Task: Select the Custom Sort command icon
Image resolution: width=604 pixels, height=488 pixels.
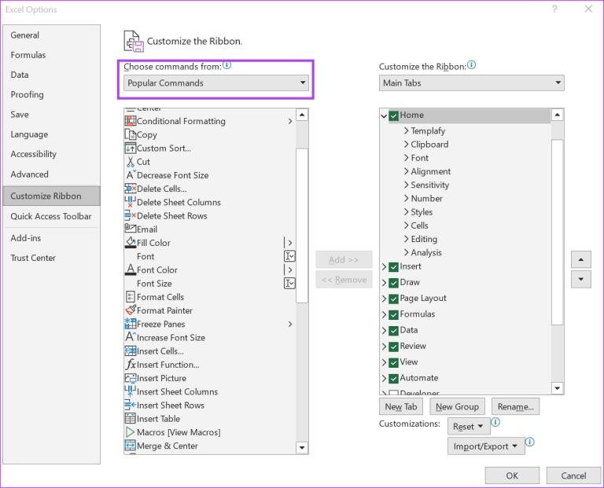Action: tap(131, 148)
